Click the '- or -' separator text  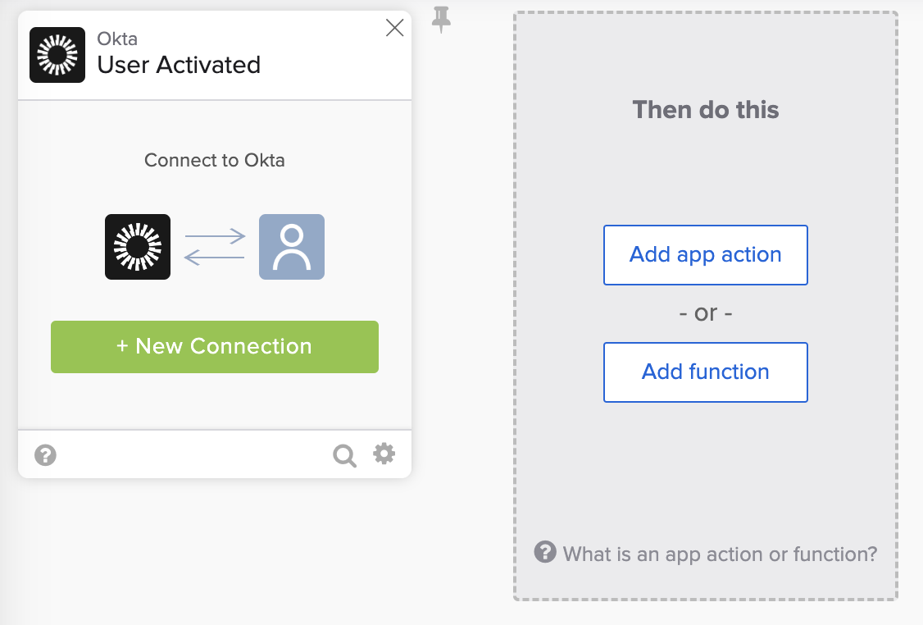click(x=706, y=313)
